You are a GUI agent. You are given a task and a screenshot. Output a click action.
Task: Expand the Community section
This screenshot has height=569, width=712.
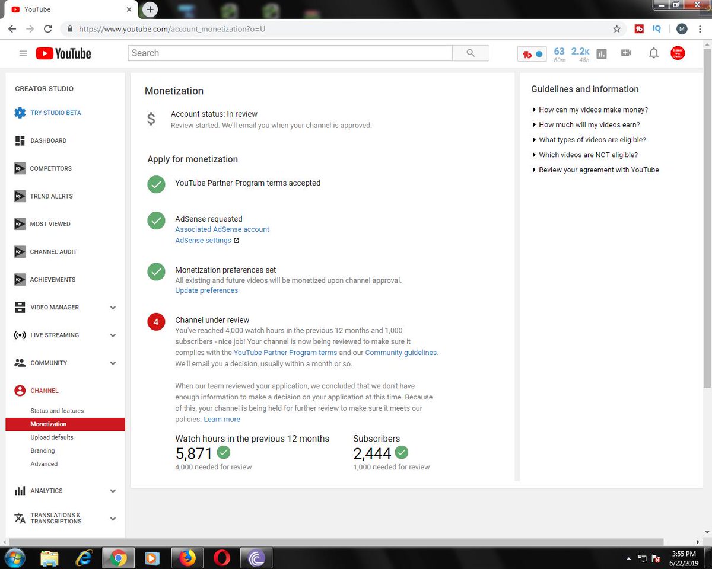pos(113,363)
